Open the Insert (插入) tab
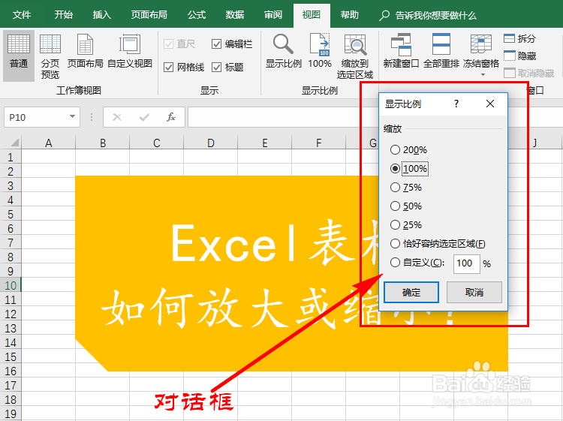This screenshot has width=563, height=421. coord(101,15)
